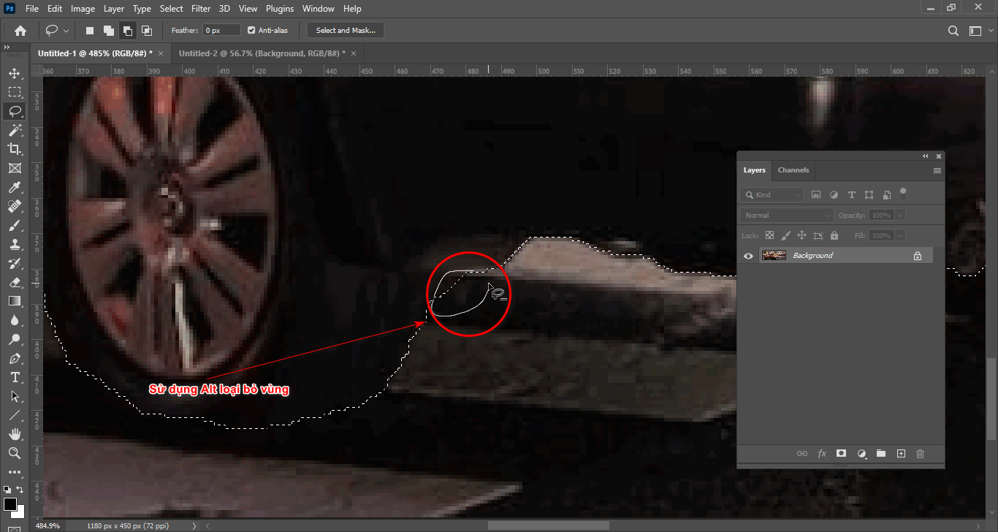Screen dimensions: 998x532
Task: Open the Layers panel menu icon
Action: [x=937, y=170]
